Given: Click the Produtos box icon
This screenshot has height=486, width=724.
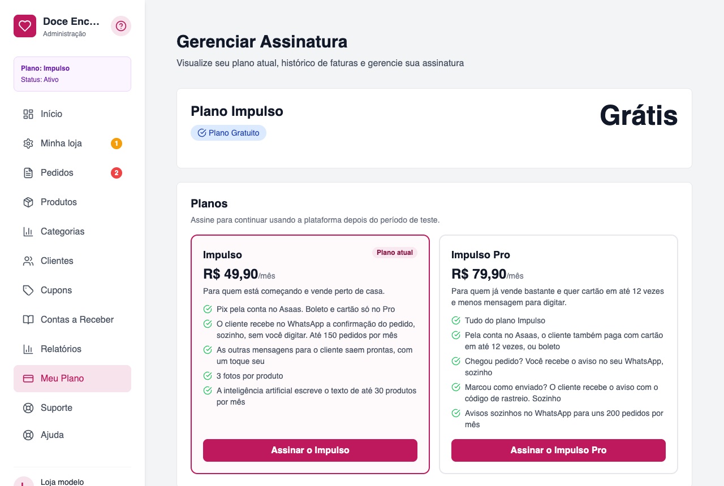Looking at the screenshot, I should point(28,202).
